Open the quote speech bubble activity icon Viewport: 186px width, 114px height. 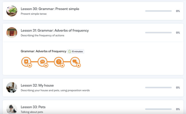[x=42, y=62]
